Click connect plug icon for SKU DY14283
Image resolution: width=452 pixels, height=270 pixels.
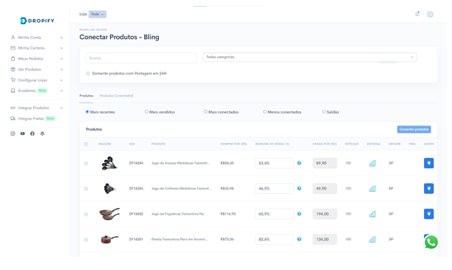[x=428, y=189]
